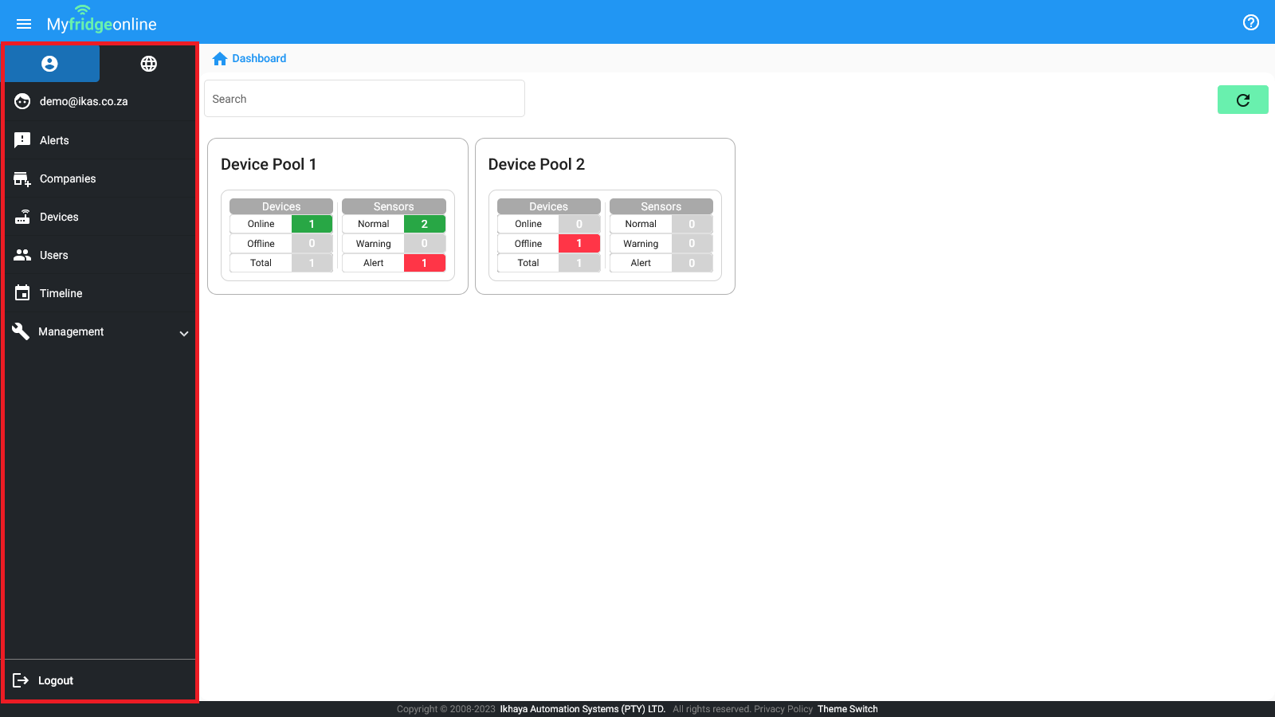Click the Management wrench icon
The height and width of the screenshot is (717, 1275).
coord(21,331)
